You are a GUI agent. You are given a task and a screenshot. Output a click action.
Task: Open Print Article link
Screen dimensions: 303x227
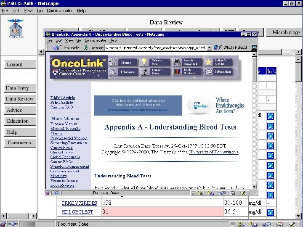click(61, 103)
